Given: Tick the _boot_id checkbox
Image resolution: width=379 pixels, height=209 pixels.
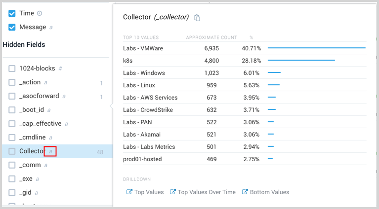Looking at the screenshot, I should pyautogui.click(x=12, y=110).
